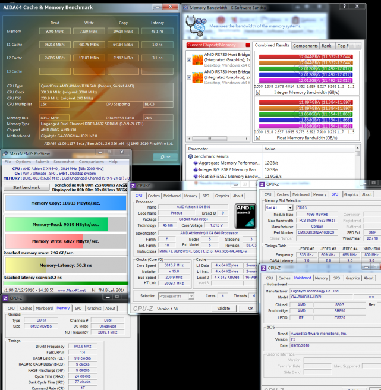Click the horizontal scrollbar under Sandra device list
This screenshot has height=390, width=381.
click(x=218, y=139)
